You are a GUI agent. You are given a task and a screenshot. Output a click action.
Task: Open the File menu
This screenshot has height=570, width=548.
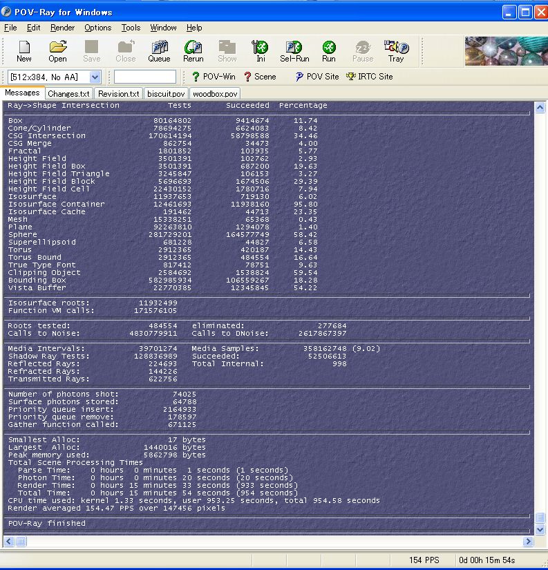pyautogui.click(x=10, y=28)
